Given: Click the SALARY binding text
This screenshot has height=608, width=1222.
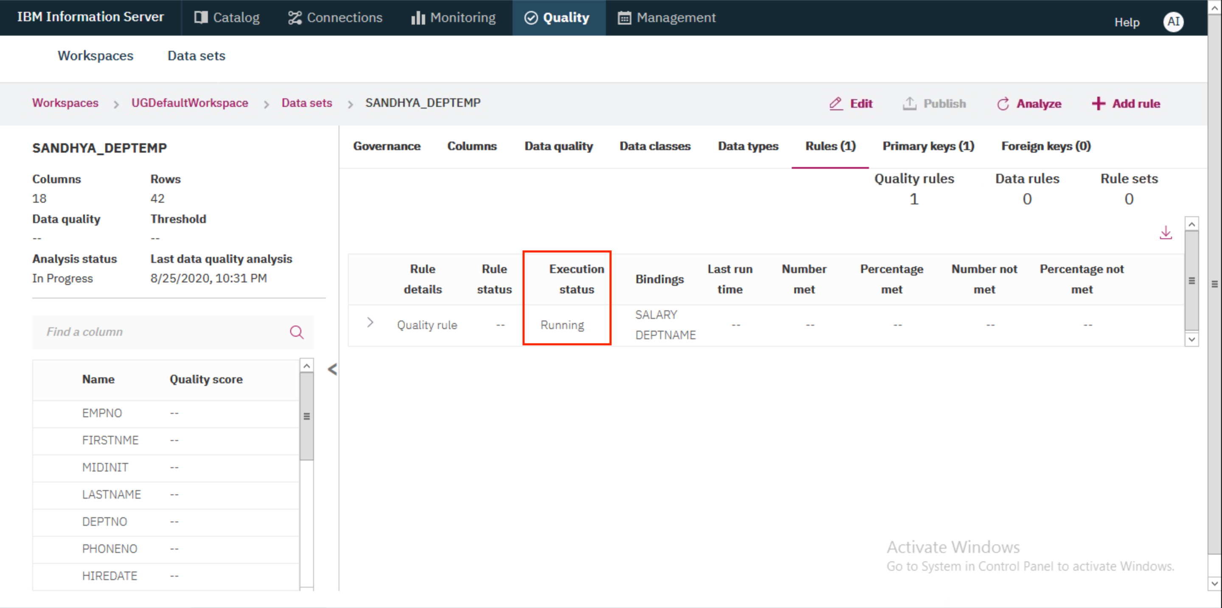Looking at the screenshot, I should [656, 315].
